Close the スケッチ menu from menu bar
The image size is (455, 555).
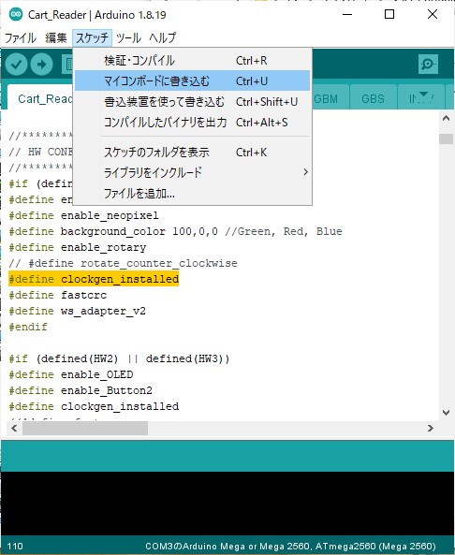(92, 37)
